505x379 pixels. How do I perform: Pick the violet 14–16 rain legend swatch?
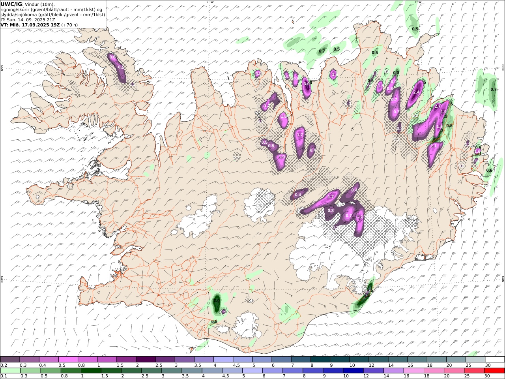pos(393,371)
